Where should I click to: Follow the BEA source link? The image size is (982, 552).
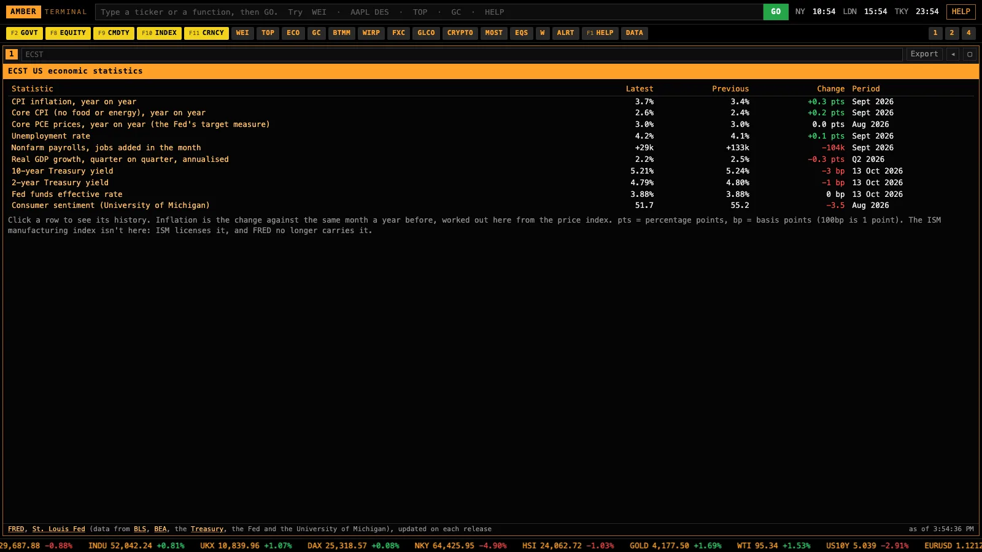click(160, 529)
